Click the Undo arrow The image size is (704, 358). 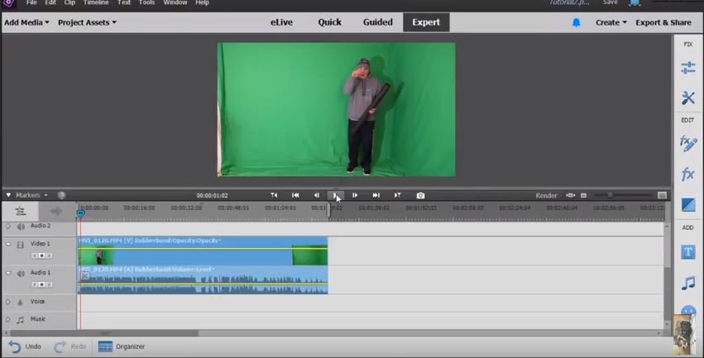click(14, 346)
